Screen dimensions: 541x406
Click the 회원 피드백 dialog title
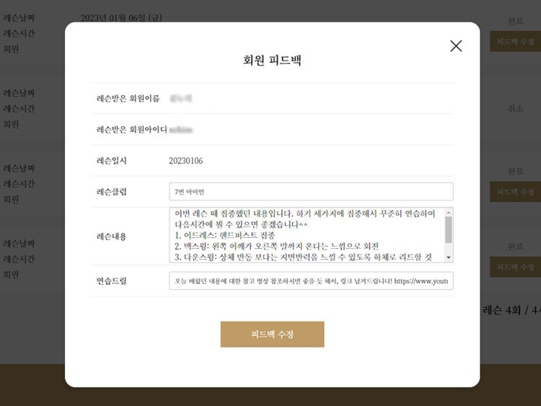(x=272, y=61)
